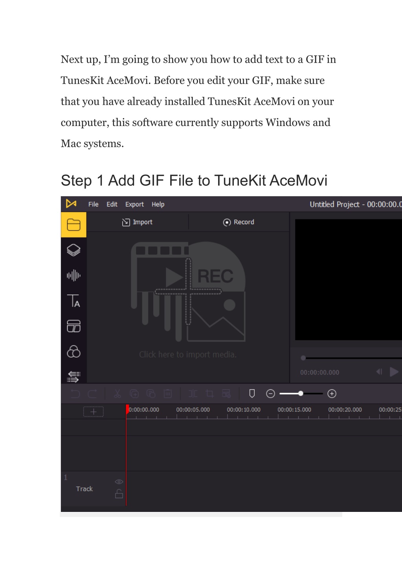Image resolution: width=402 pixels, height=568 pixels.
Task: Click the clip edit settings icon
Action: click(226, 394)
